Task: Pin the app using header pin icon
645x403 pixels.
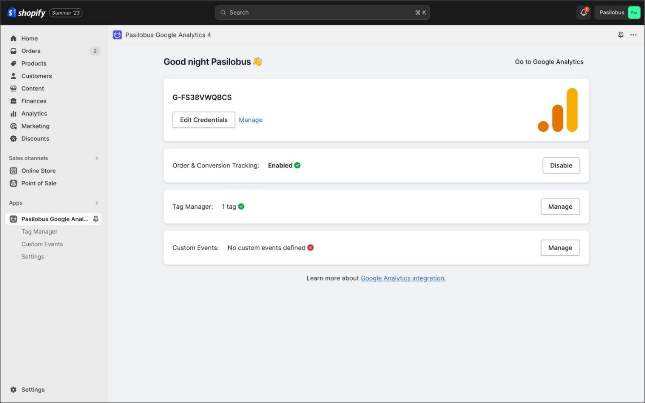Action: click(x=621, y=35)
